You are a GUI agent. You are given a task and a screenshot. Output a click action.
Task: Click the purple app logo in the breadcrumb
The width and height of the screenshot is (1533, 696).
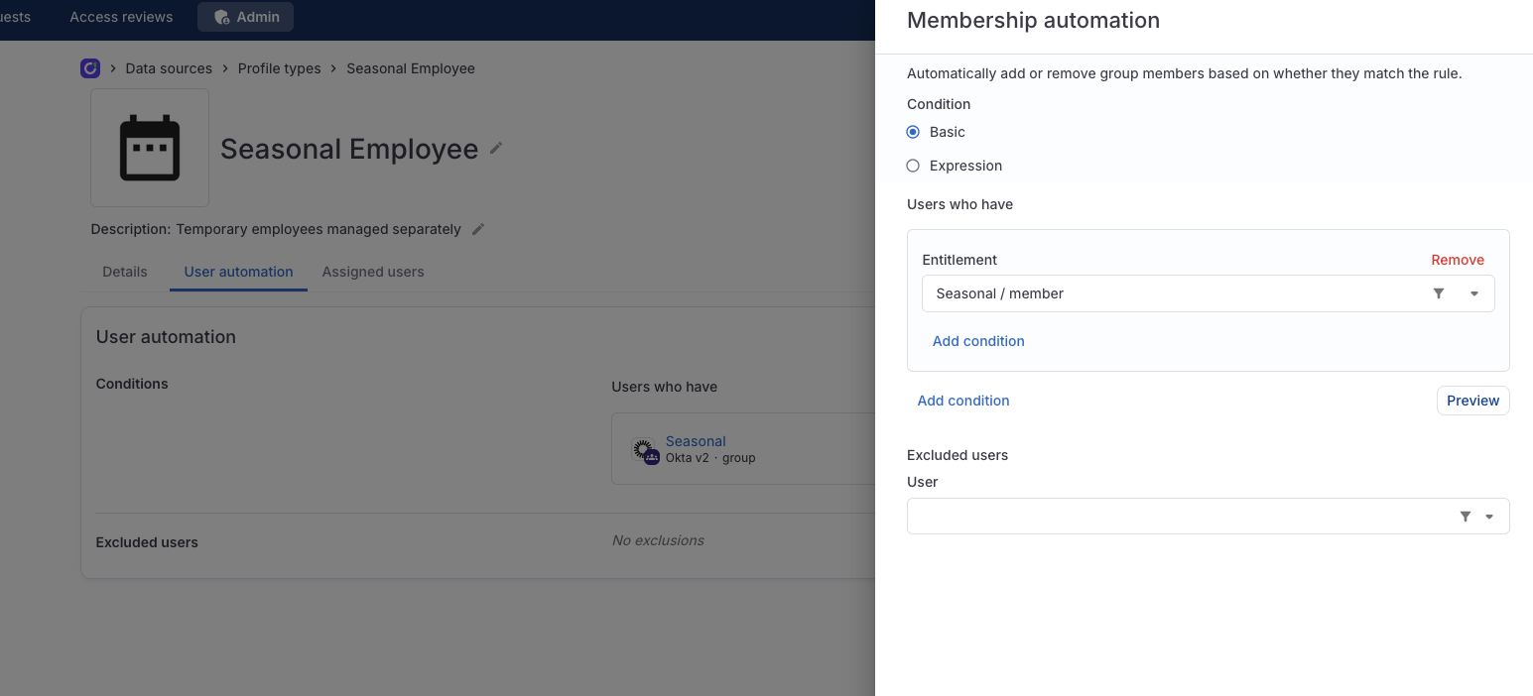(x=90, y=67)
